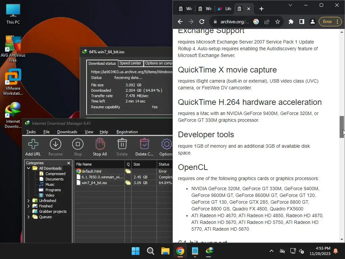Click taskbar Search icon
The width and height of the screenshot is (345, 259).
pos(151,251)
